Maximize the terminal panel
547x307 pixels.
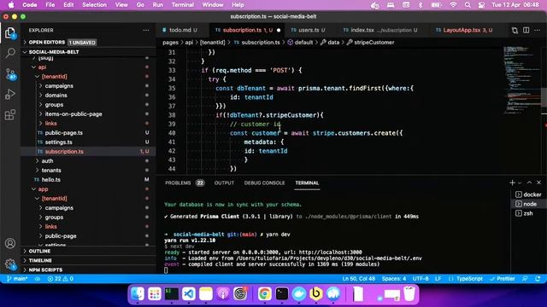529,182
